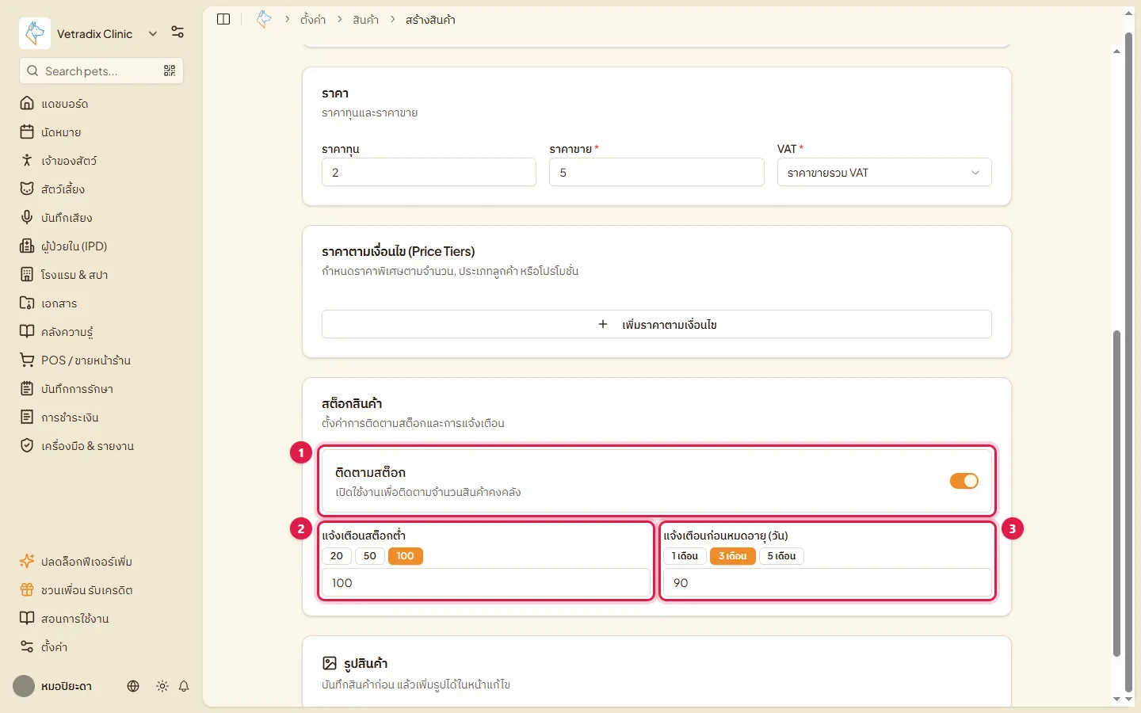This screenshot has height=713, width=1141.
Task: Open sidebar filter settings icon beside clinic name
Action: 177,32
